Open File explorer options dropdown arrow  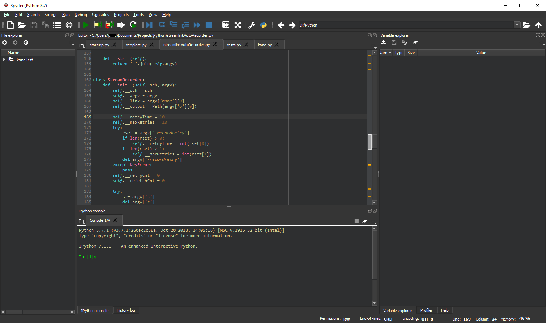point(73,45)
